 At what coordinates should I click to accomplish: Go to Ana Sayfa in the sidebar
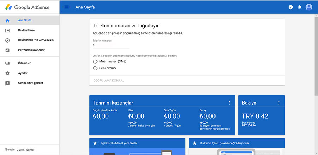click(30, 20)
